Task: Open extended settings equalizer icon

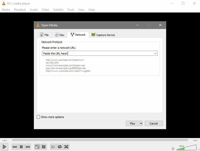Action: coord(43,147)
